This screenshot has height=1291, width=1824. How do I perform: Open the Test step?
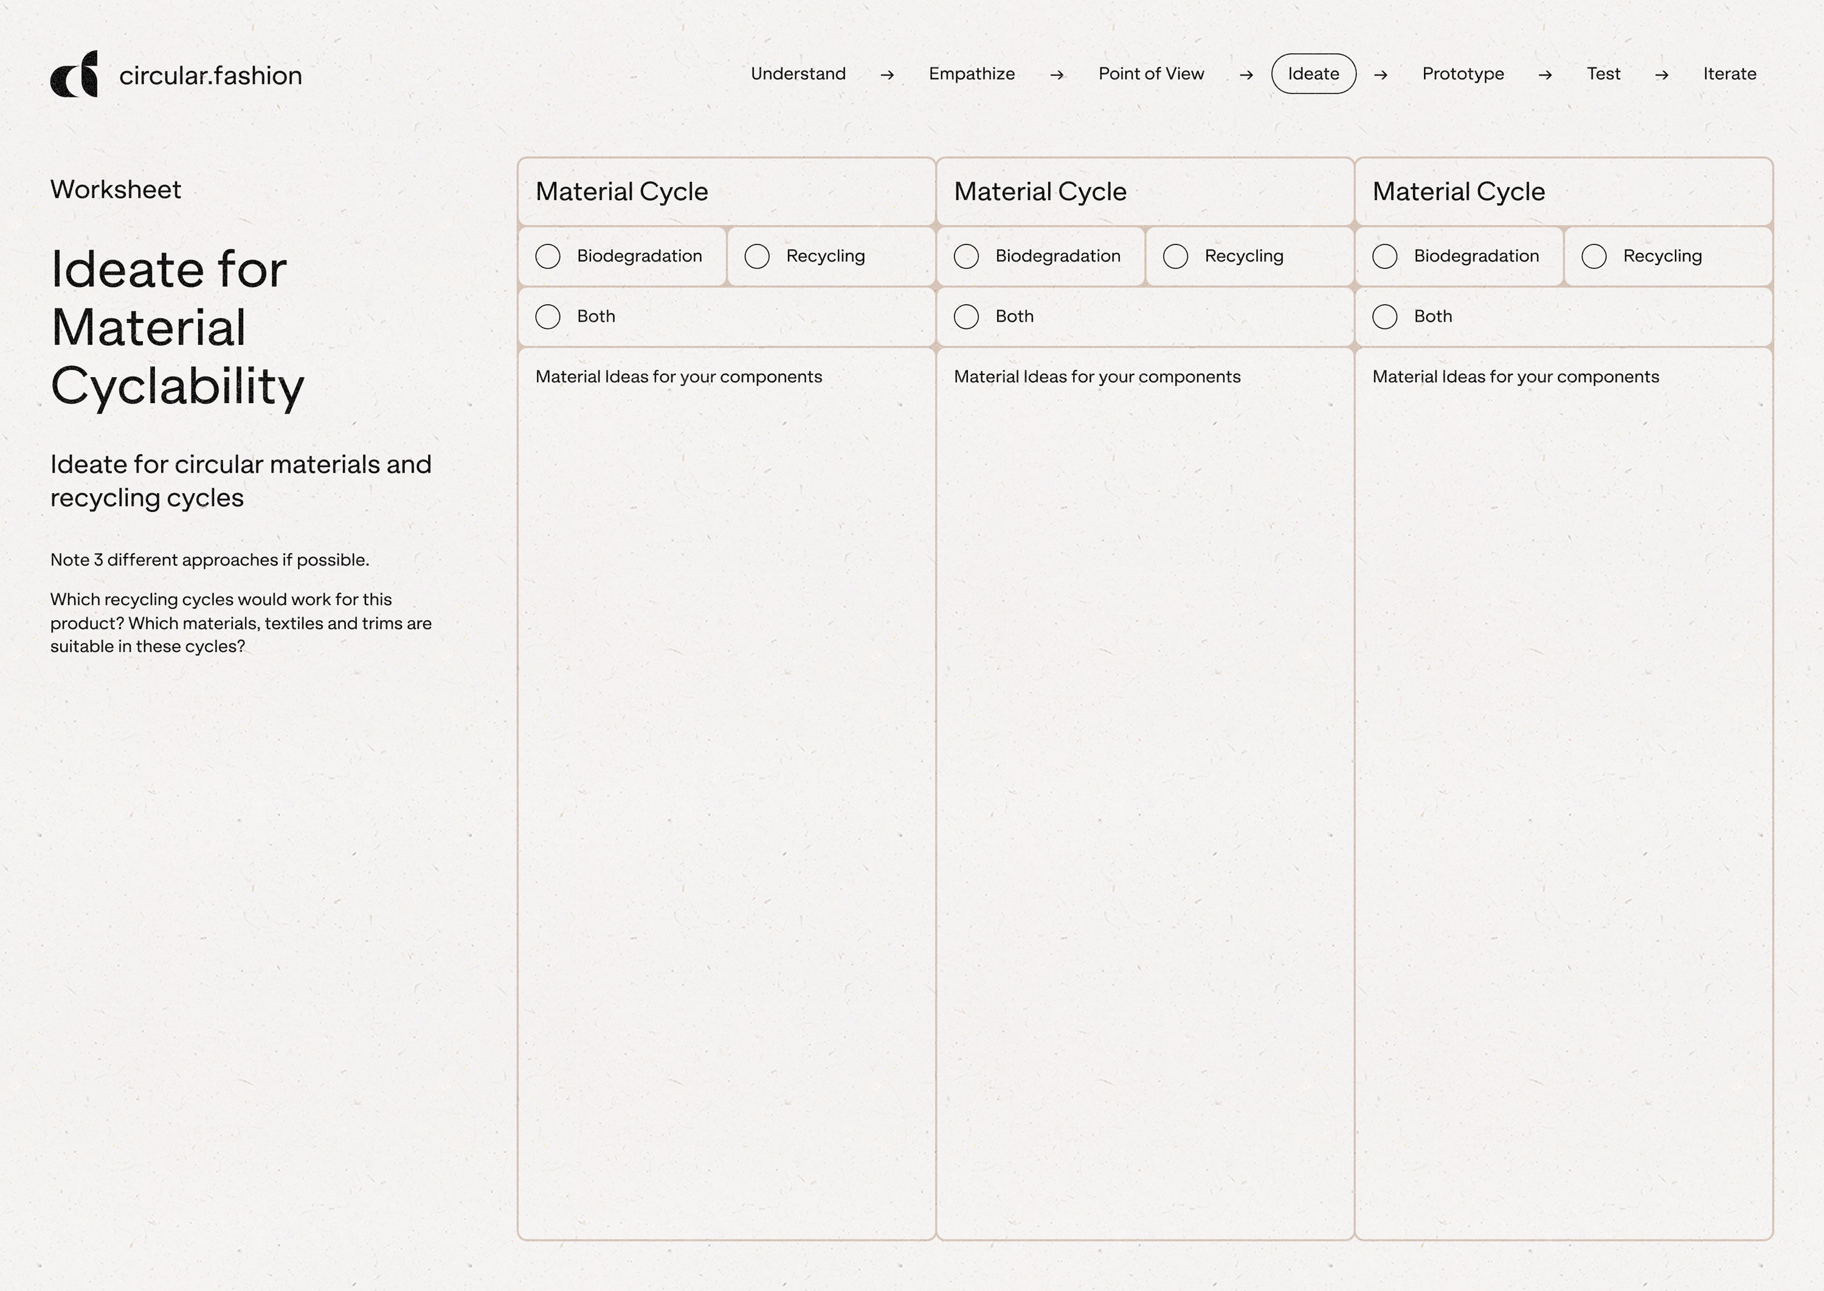click(1602, 74)
